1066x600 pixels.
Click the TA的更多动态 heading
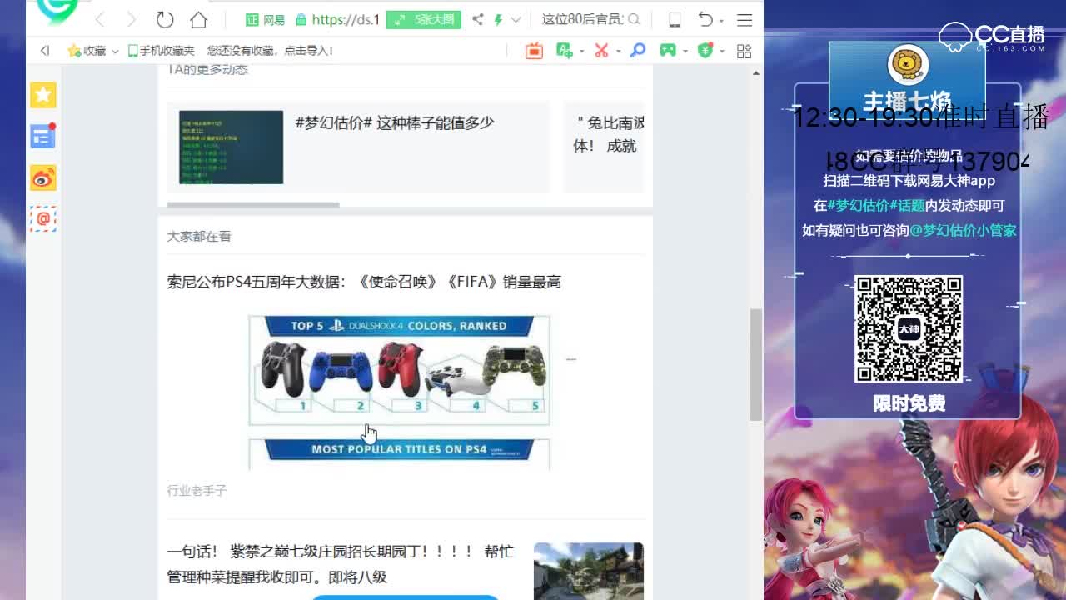tap(208, 69)
